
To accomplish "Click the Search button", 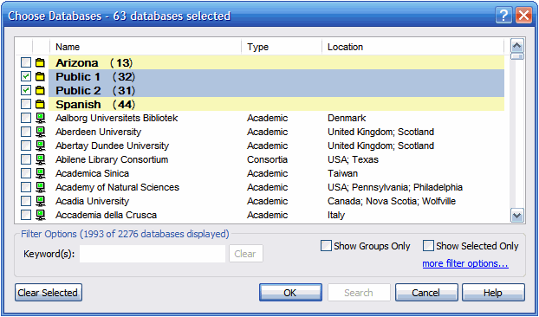I will (359, 293).
